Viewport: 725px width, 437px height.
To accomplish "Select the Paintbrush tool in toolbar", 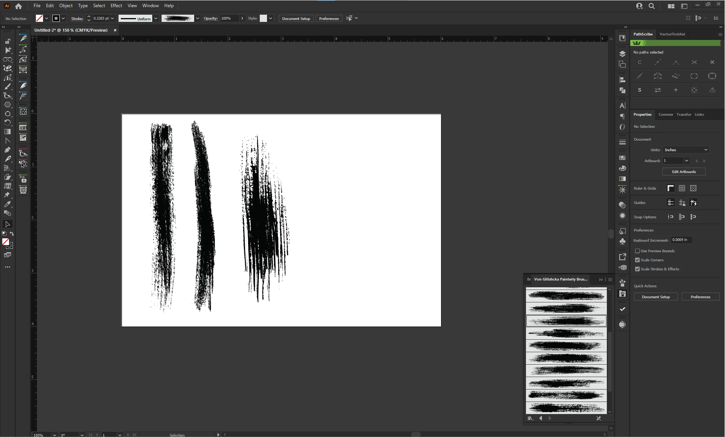I will [8, 86].
